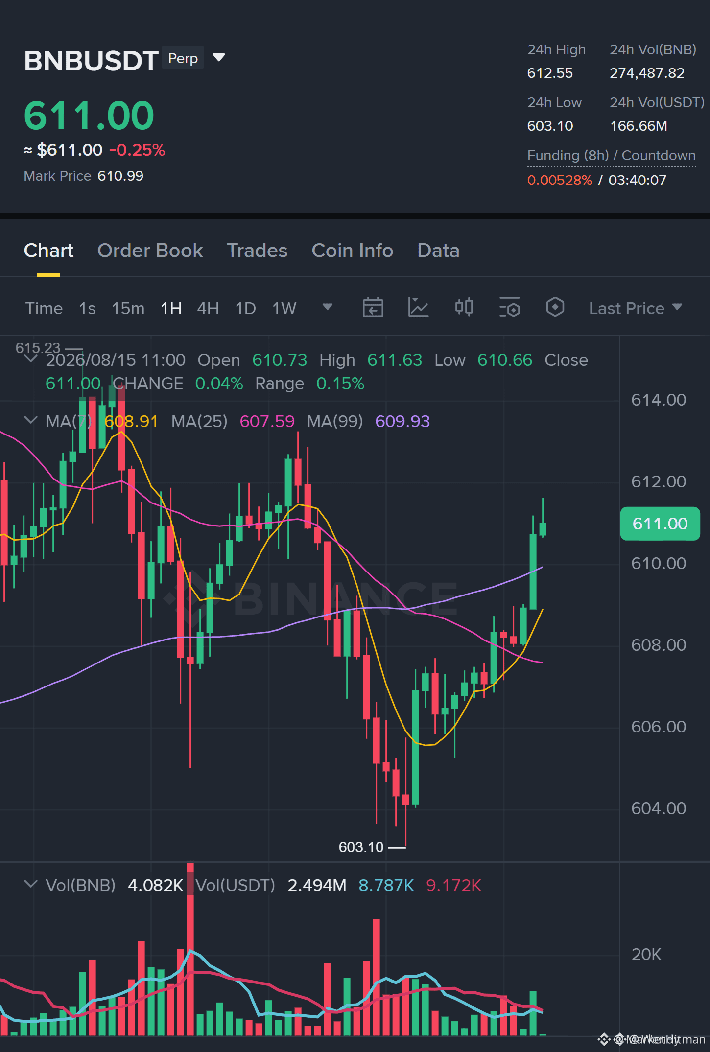Image resolution: width=710 pixels, height=1052 pixels.
Task: Click the 615.23 high marker on chart
Action: (38, 348)
